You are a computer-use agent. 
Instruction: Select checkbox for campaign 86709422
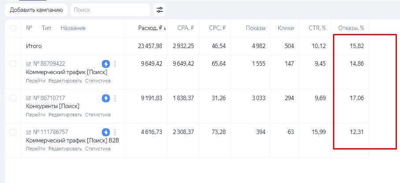tap(13, 64)
